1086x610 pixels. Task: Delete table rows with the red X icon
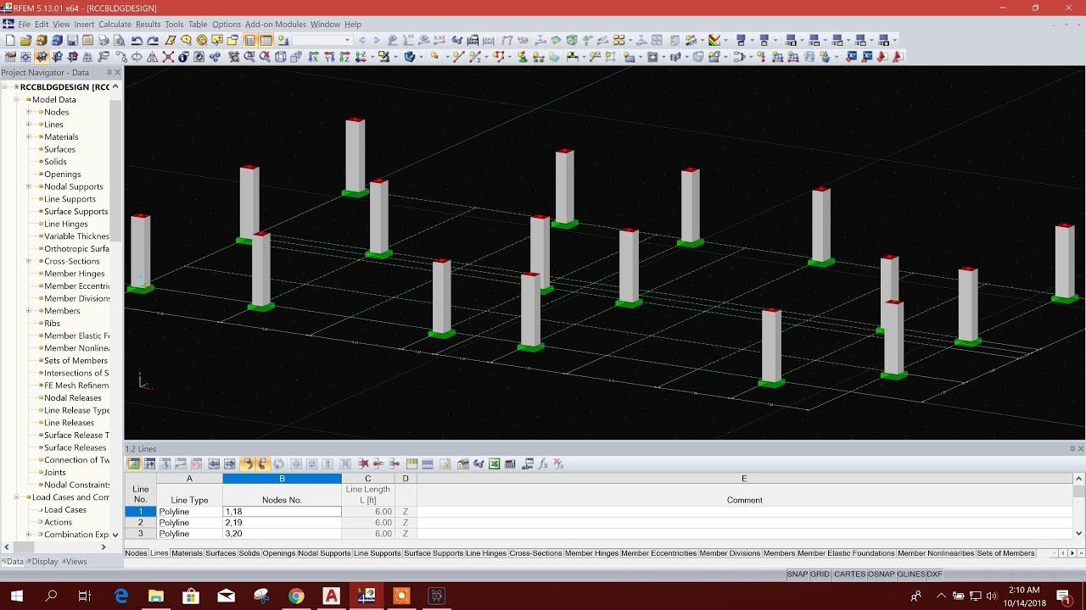363,463
